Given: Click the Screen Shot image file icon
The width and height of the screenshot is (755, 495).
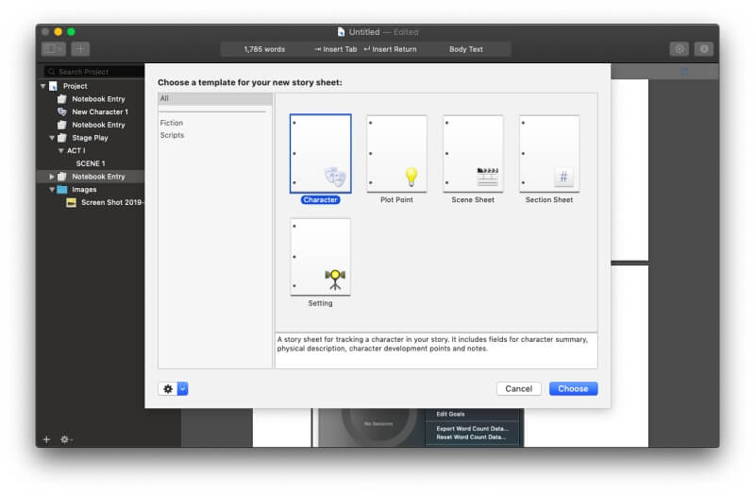Looking at the screenshot, I should 72,202.
